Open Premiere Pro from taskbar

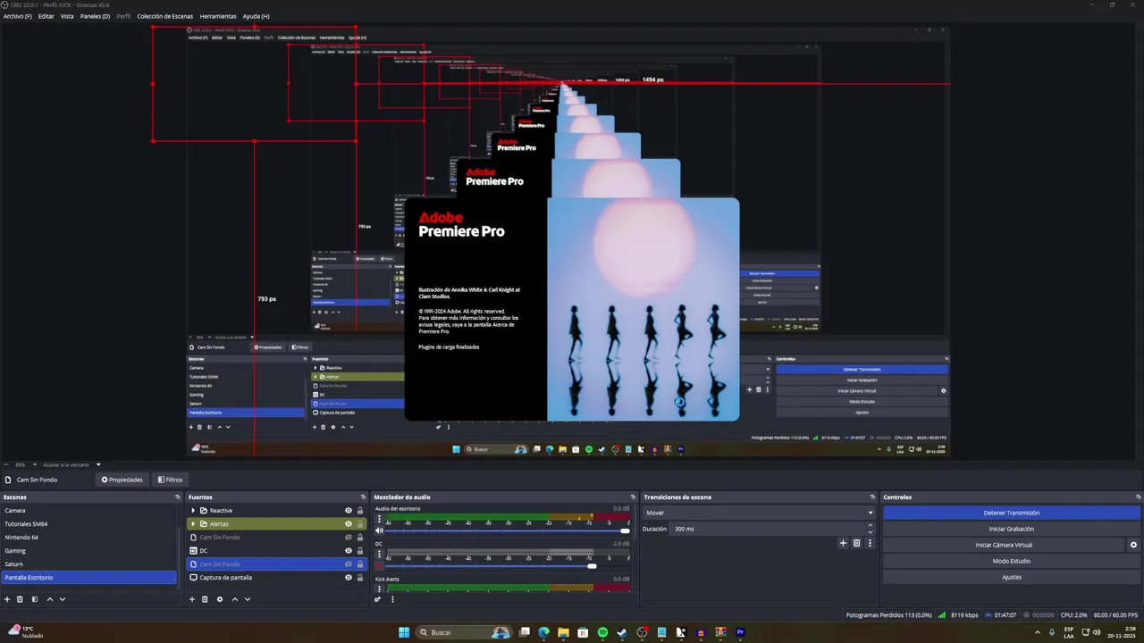(740, 632)
